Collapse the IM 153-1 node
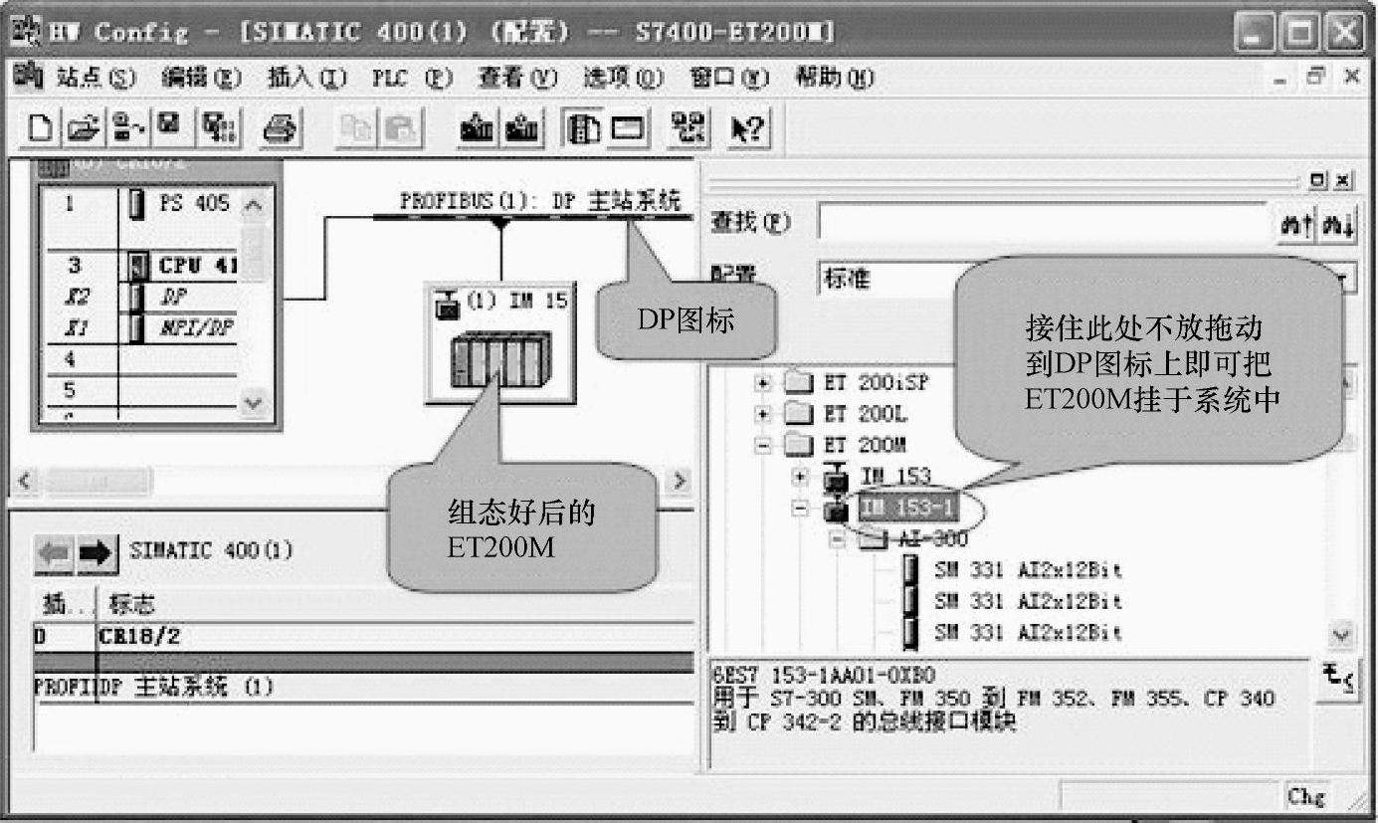 [801, 509]
